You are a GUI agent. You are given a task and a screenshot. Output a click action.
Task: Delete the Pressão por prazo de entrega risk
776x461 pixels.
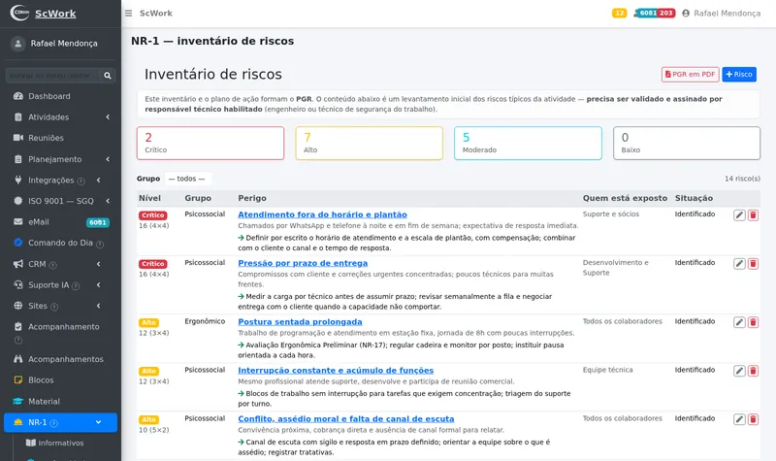pyautogui.click(x=754, y=263)
